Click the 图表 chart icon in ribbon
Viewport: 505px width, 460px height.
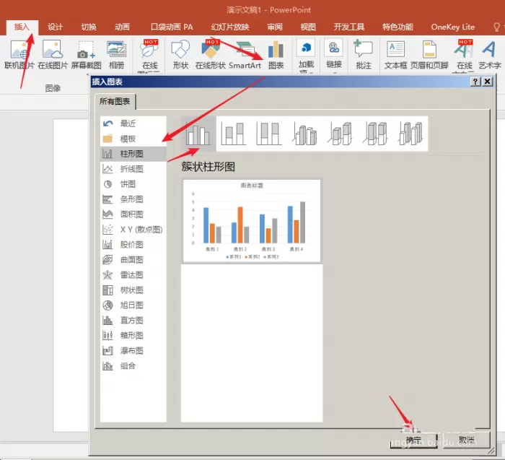276,55
